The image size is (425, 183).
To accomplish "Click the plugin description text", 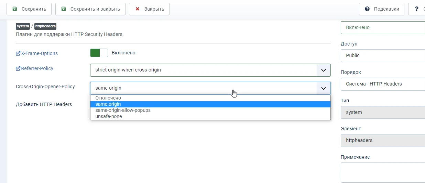I will 70,34.
